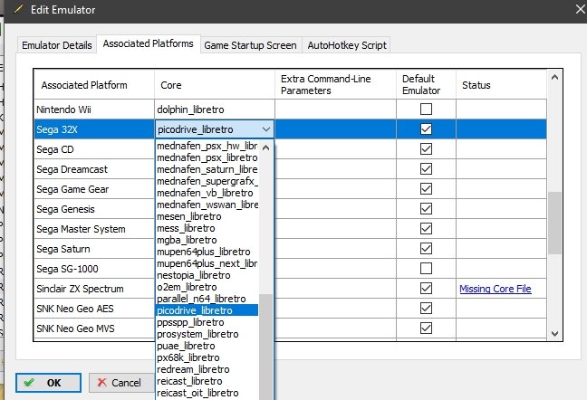The height and width of the screenshot is (400, 587).
Task: Select the SNK Neo Geo AES platform cell
Action: pyautogui.click(x=94, y=309)
